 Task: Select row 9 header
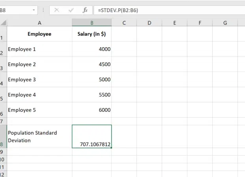(3, 151)
